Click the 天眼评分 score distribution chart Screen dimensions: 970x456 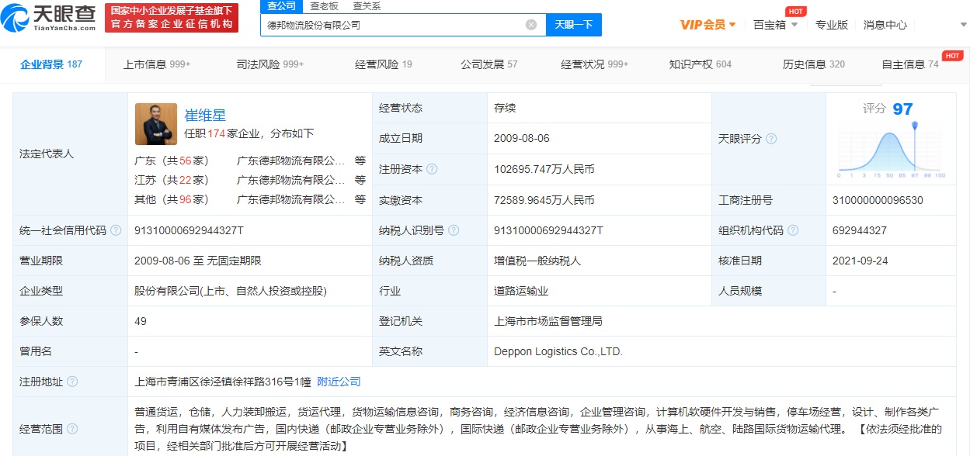[891, 149]
